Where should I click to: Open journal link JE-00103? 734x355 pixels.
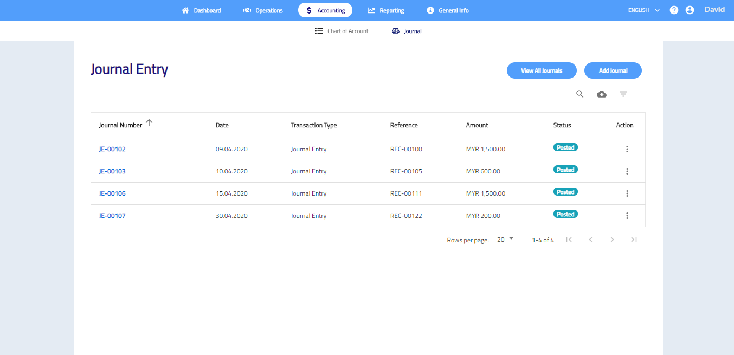point(112,171)
